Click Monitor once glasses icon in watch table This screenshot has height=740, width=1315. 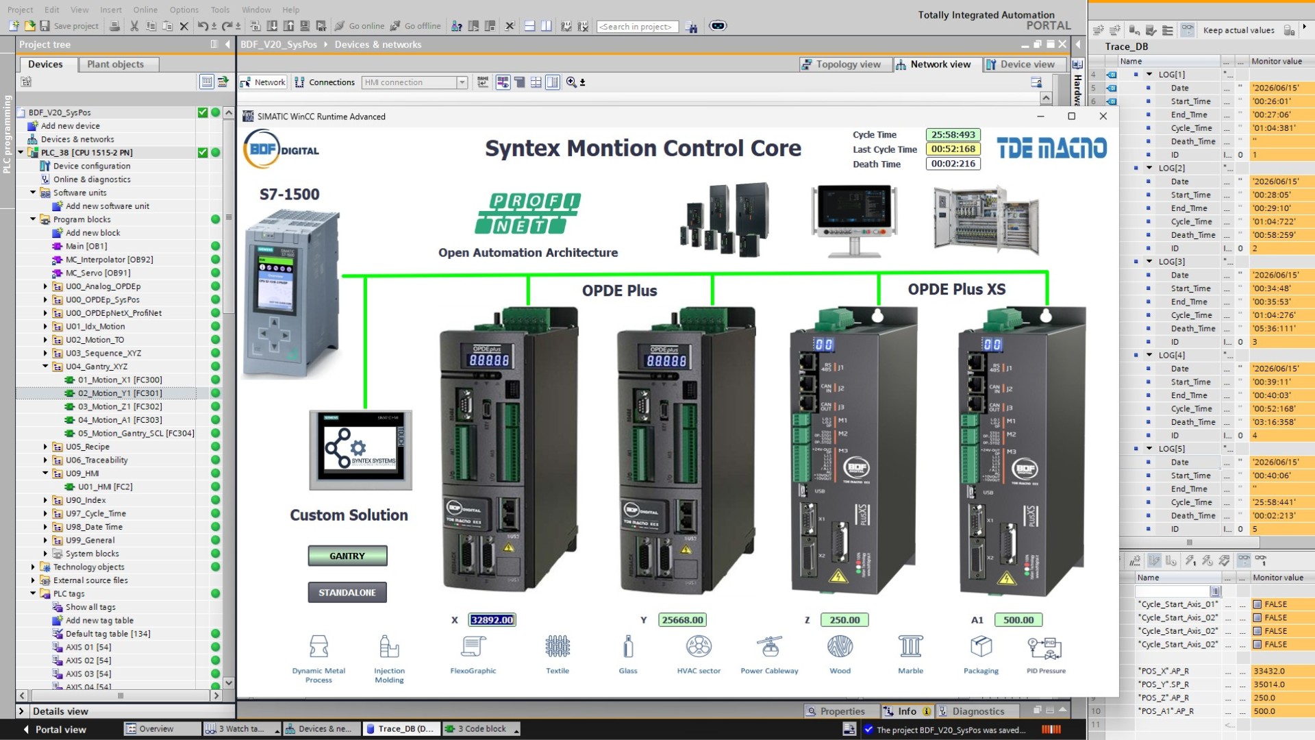(x=1260, y=560)
